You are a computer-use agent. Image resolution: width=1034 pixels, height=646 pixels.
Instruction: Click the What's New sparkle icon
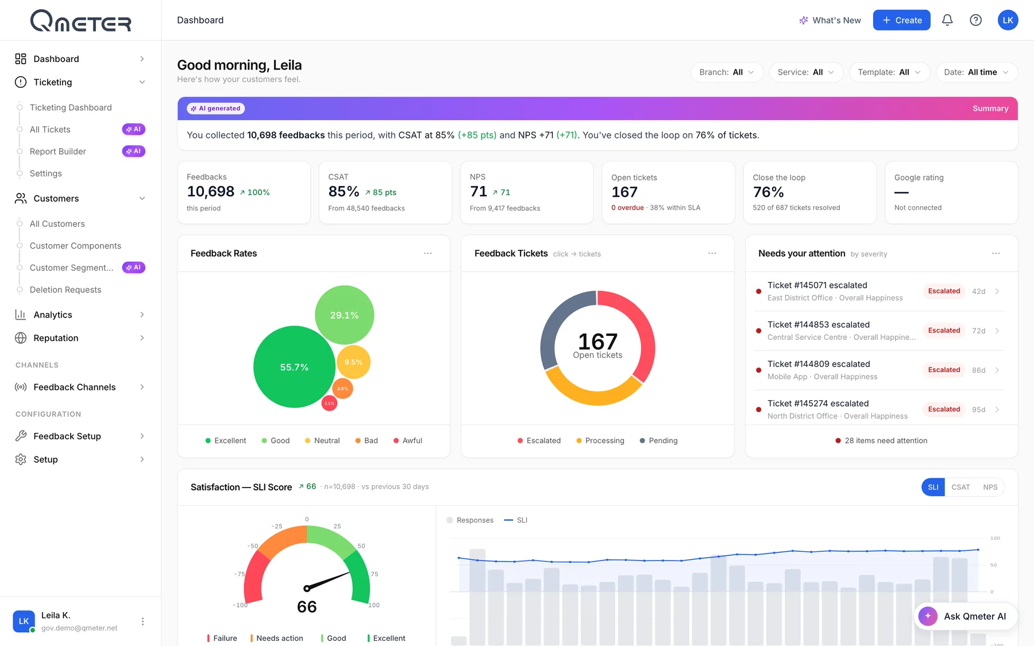click(803, 20)
